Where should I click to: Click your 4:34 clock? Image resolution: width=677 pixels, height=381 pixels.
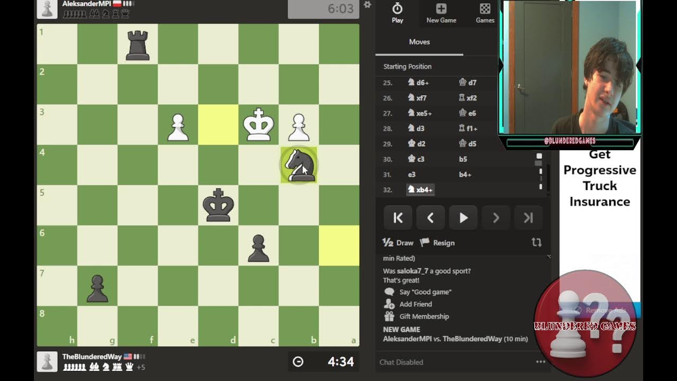[x=323, y=362]
